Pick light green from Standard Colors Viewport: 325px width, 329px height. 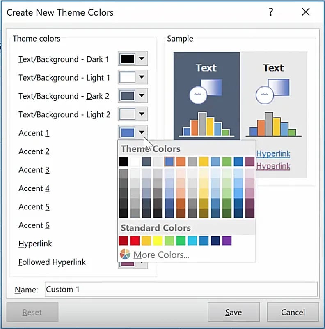[169, 241]
